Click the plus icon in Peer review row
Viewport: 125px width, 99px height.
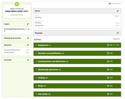[108, 94]
